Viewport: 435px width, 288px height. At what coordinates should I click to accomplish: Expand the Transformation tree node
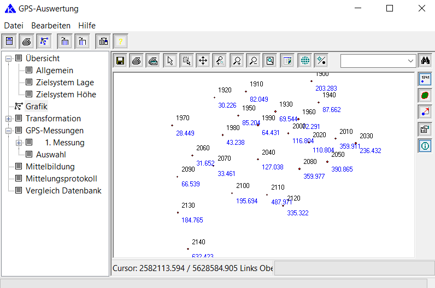pyautogui.click(x=9, y=119)
